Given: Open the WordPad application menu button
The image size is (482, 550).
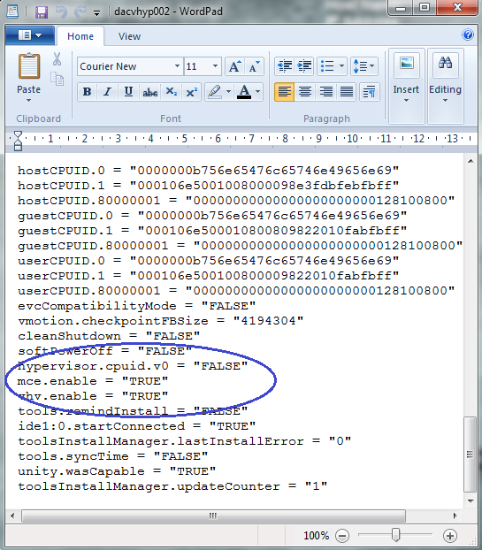Looking at the screenshot, I should 30,35.
